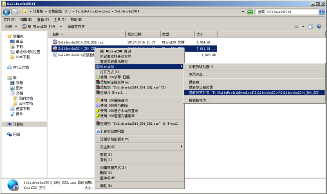This screenshot has width=327, height=194.
Task: Sort by 类型 column header
Action: coord(177,34)
